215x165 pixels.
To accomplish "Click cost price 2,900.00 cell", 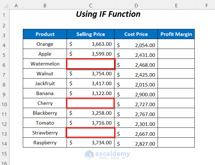I will click(136, 93).
